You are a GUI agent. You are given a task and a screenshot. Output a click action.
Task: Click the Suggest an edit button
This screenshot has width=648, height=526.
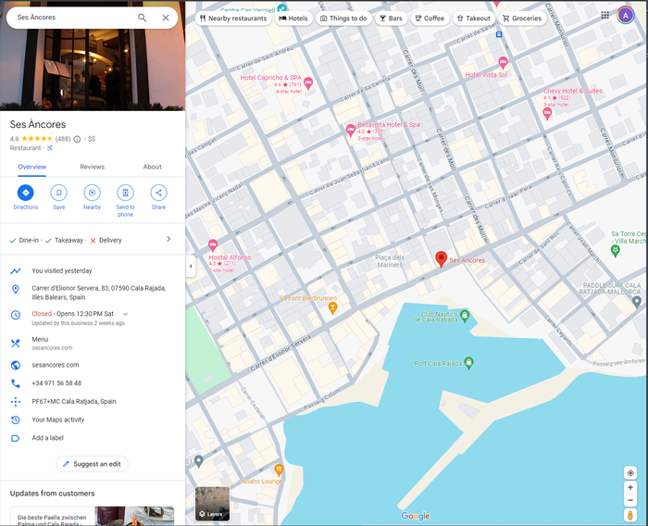(93, 464)
